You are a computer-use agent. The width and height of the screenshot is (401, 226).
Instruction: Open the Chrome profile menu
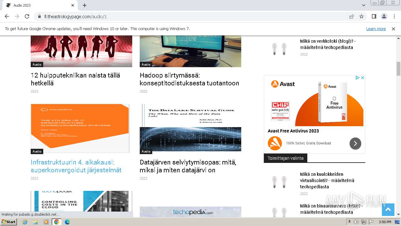pyautogui.click(x=384, y=16)
